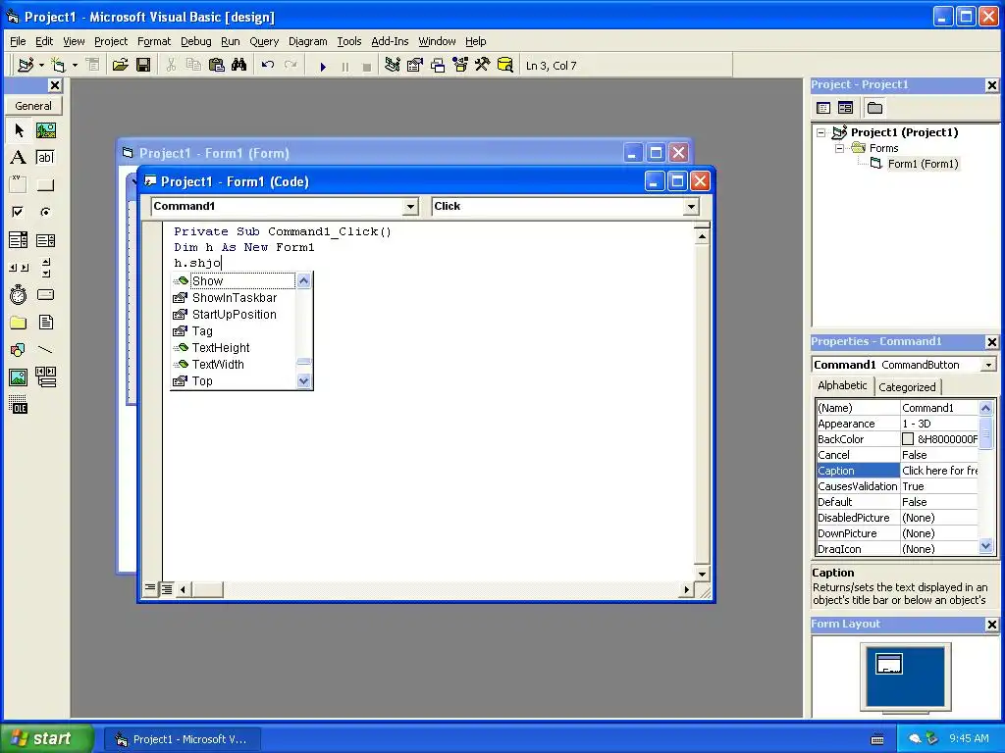This screenshot has width=1005, height=753.
Task: Start the program with the play icon
Action: (323, 66)
